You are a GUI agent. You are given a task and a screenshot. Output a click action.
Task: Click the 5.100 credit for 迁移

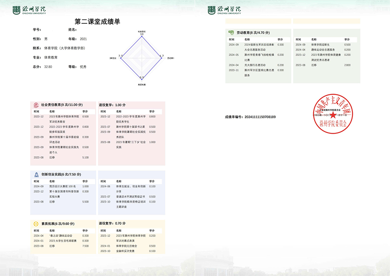(x=85, y=158)
